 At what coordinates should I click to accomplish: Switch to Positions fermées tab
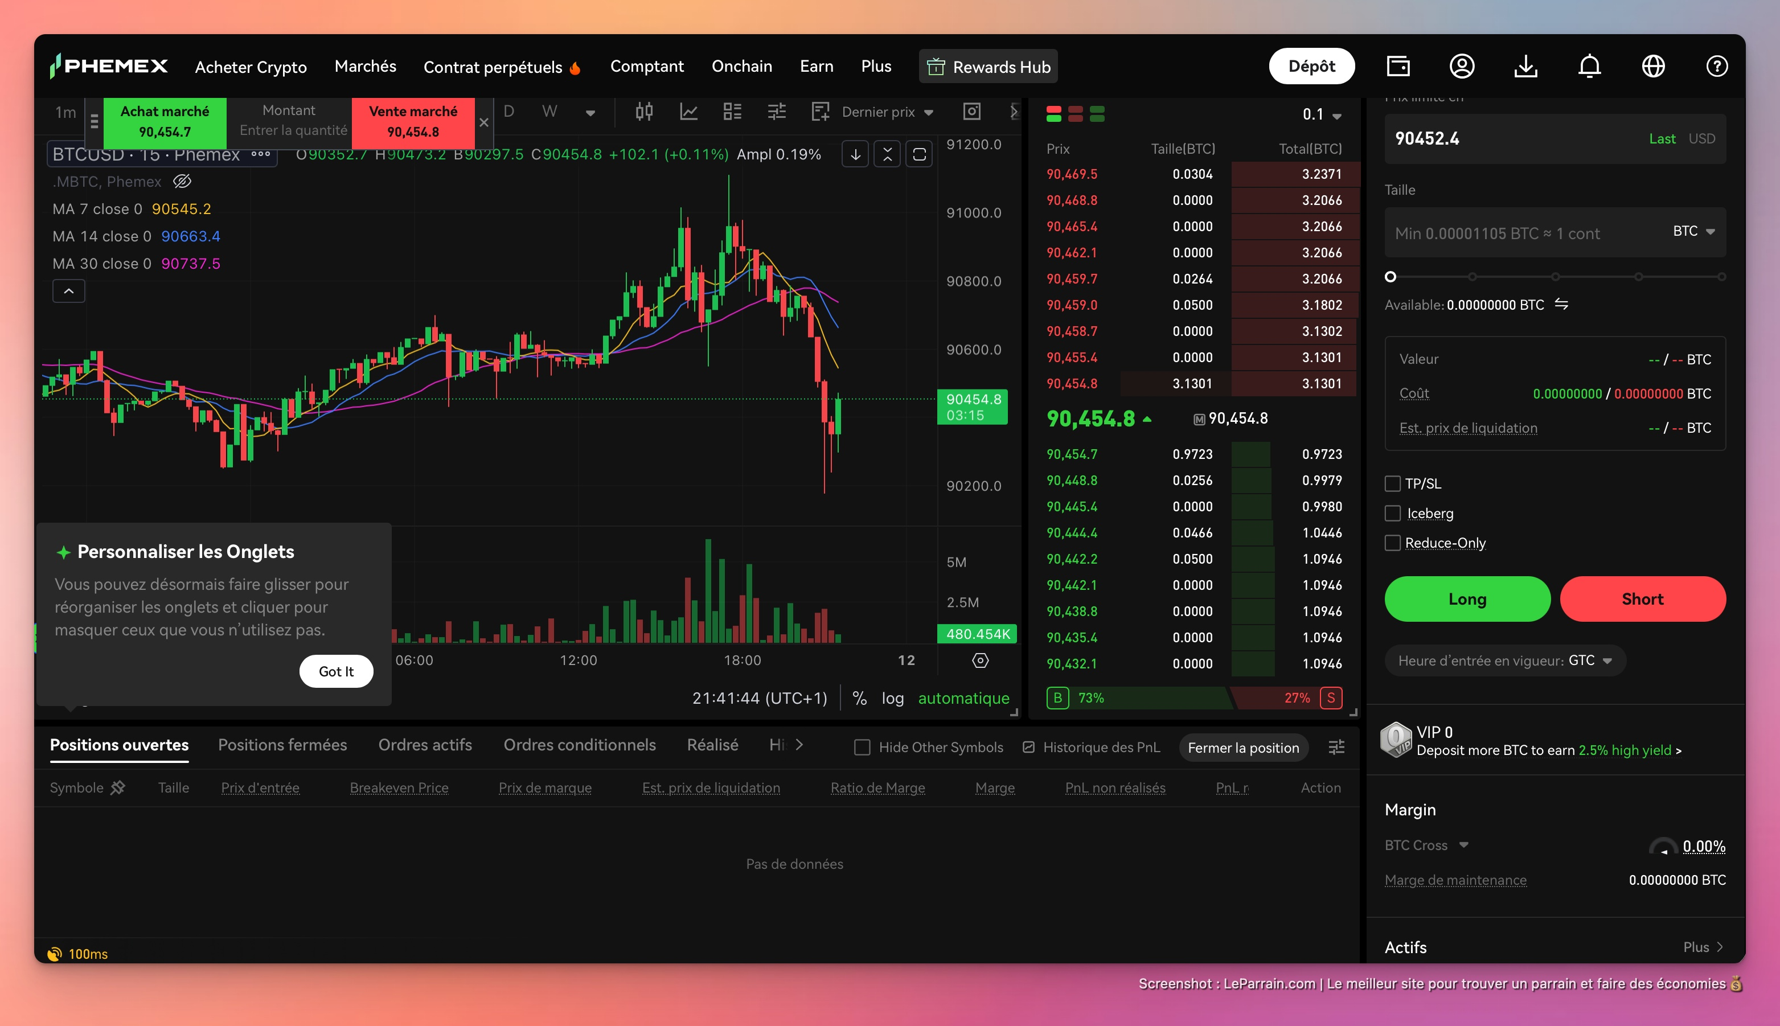coord(282,745)
